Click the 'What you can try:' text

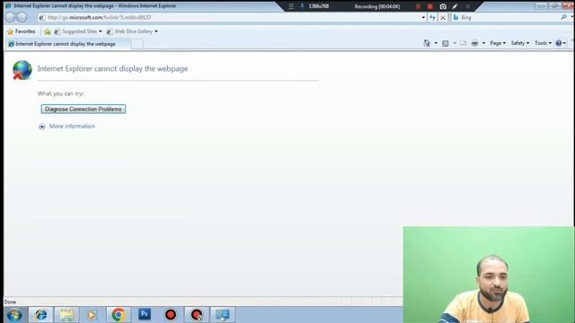click(60, 93)
